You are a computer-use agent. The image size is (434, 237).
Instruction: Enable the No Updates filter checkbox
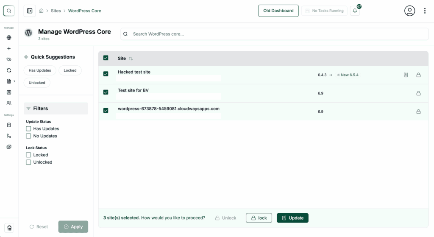pyautogui.click(x=28, y=136)
